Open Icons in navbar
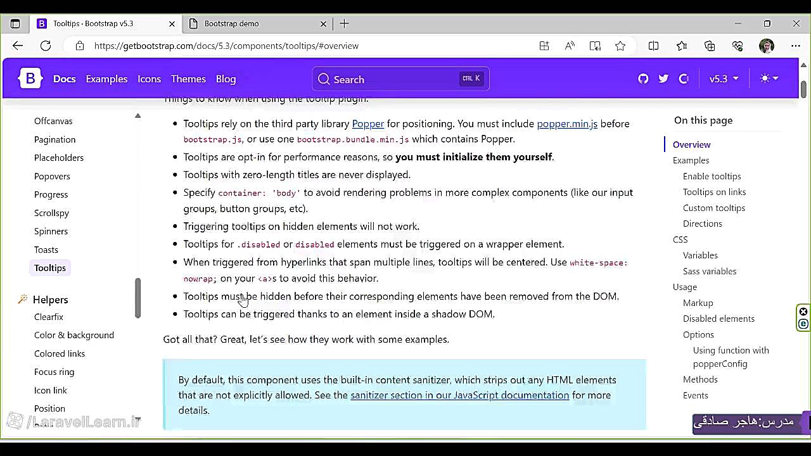Viewport: 811px width, 456px height. (149, 79)
